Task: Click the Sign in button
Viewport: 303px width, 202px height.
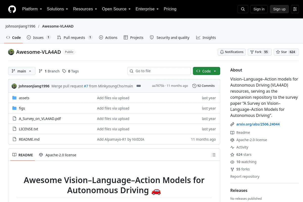Action: point(259,9)
